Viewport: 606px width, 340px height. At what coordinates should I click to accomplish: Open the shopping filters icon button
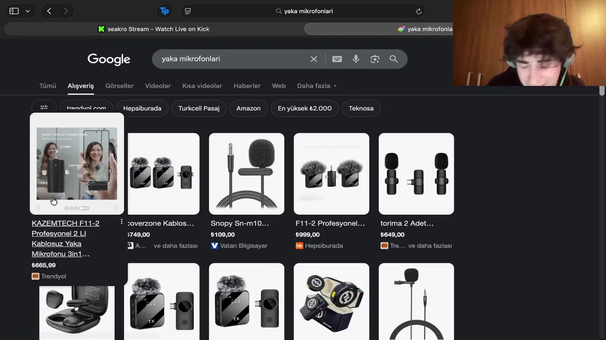(44, 108)
